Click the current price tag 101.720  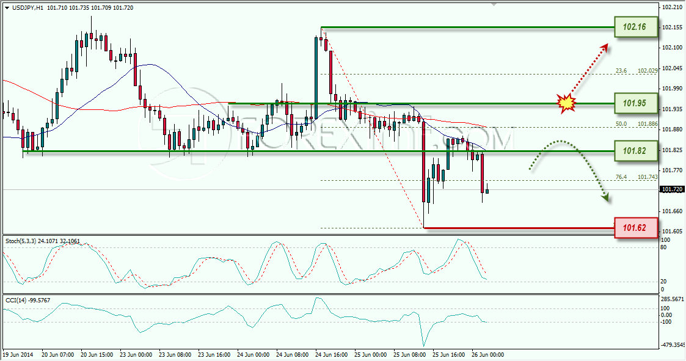pos(673,189)
